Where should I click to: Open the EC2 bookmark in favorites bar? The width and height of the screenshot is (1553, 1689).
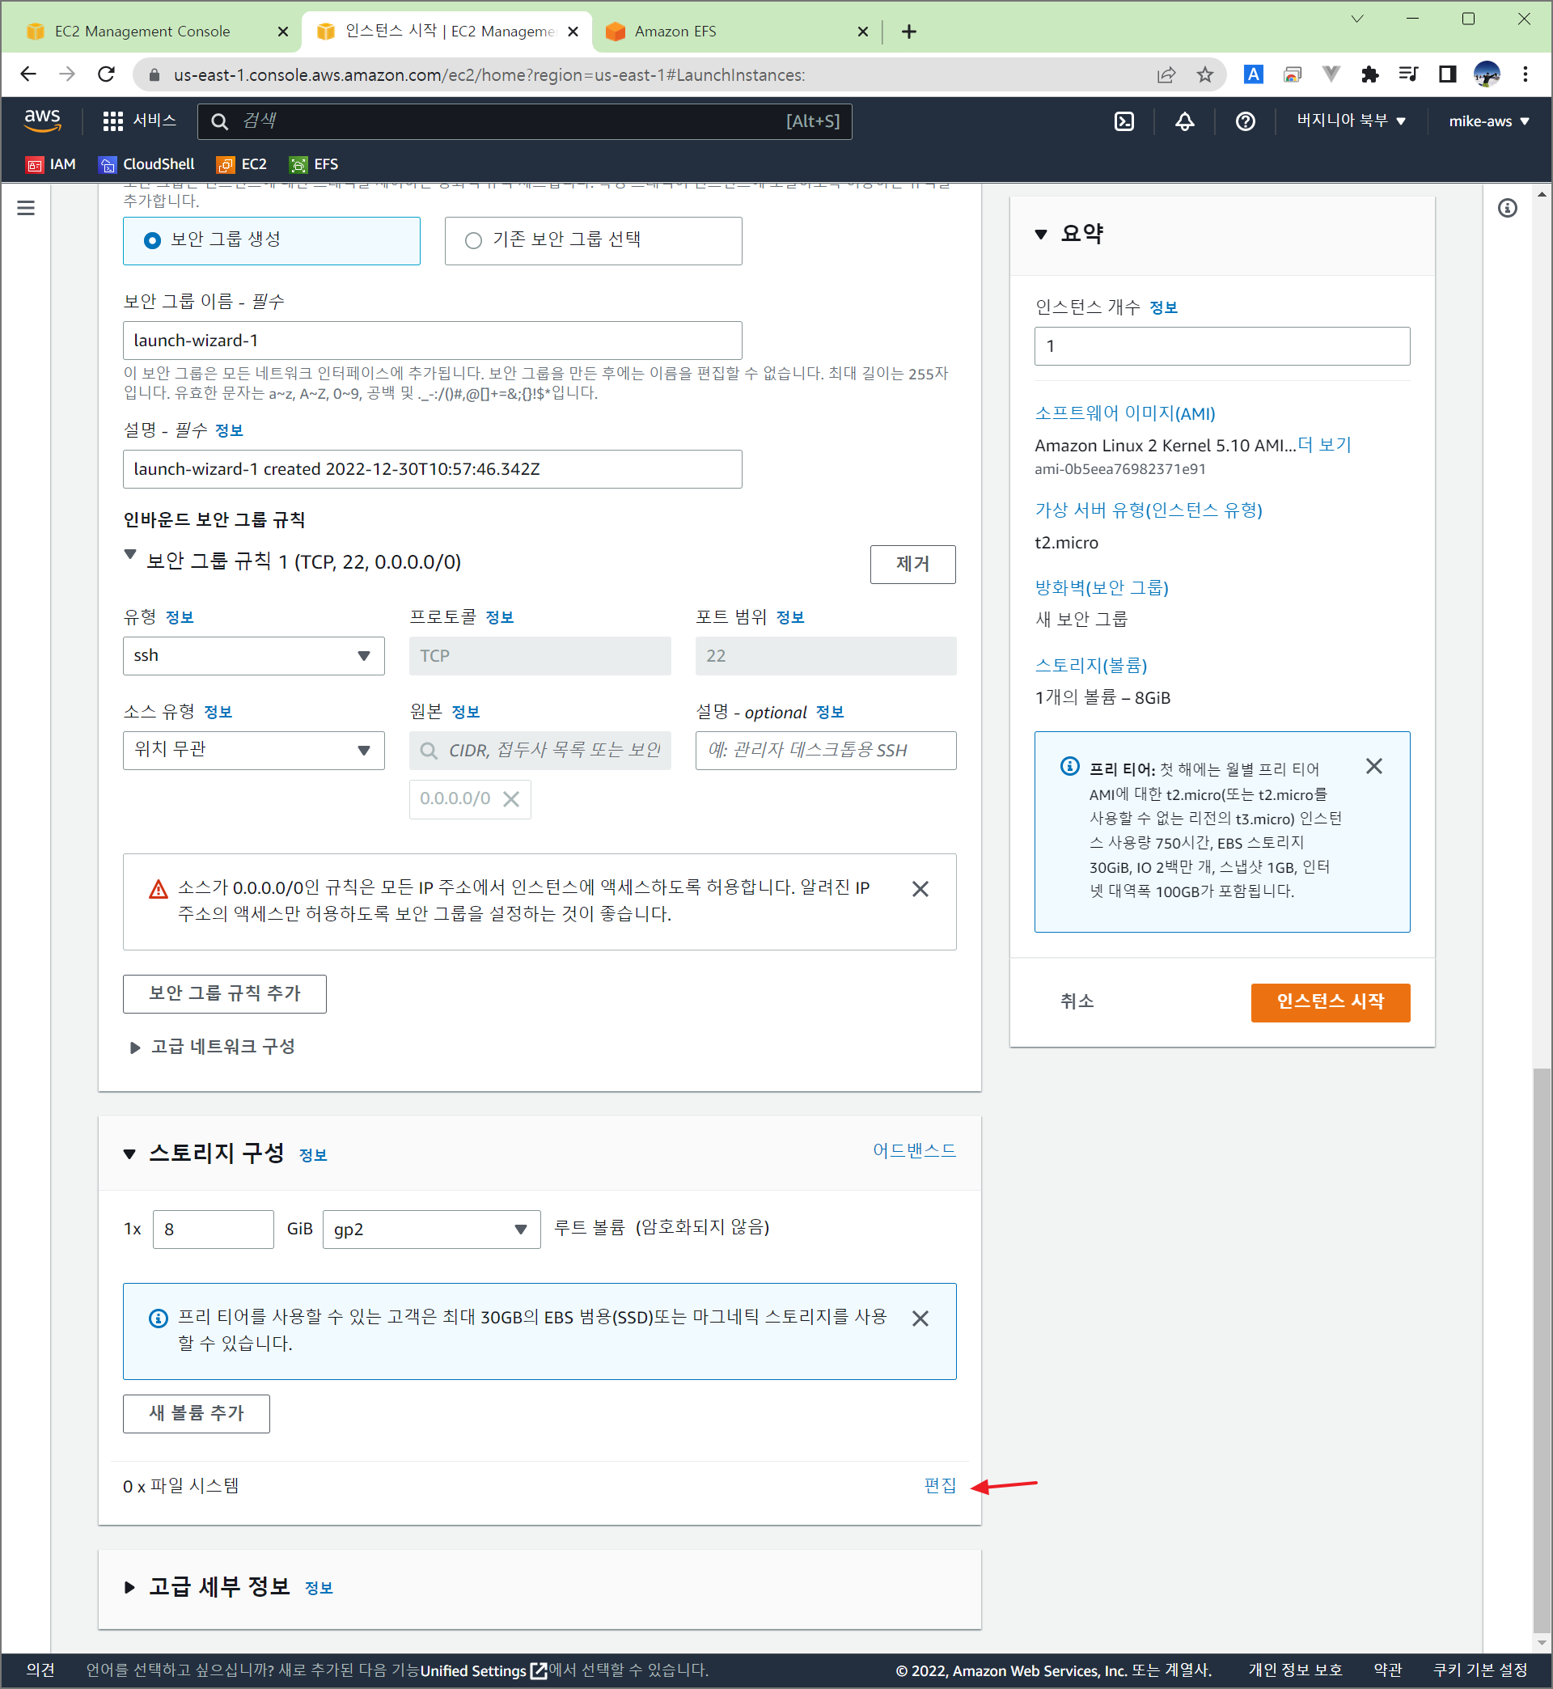(242, 164)
